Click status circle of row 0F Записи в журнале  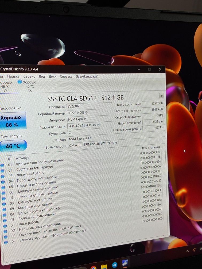tap(6, 242)
